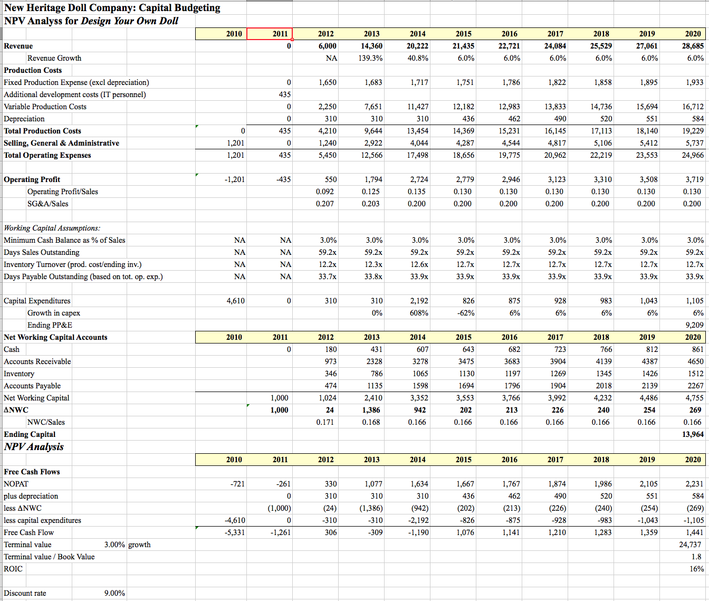
Task: Click the SG&A/Sales cell showing 0.207
Action: coord(325,204)
